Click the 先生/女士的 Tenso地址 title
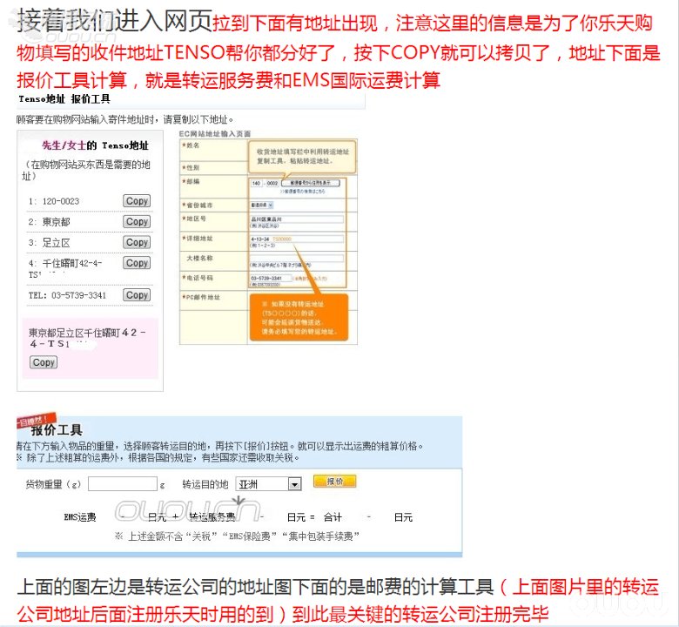Screen dimensions: 679x627 pyautogui.click(x=95, y=145)
